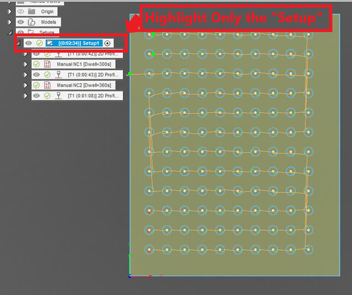Viewport: 352px width, 295px height.
Task: Click green checkmark status icon of Setup1
Action: pos(40,43)
